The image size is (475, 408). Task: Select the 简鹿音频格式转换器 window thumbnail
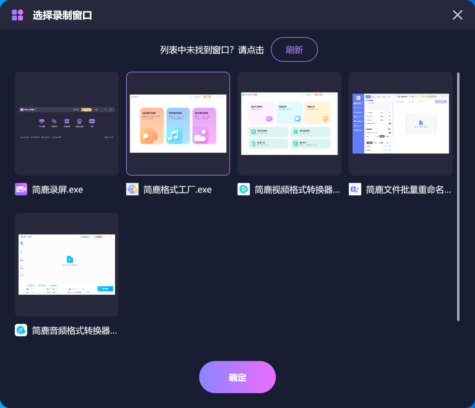point(66,264)
